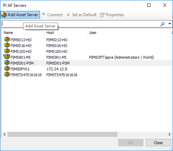
Task: Click the Add Asset Server toolbar button
Action: pos(20,15)
